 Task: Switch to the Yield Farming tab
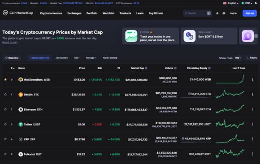coord(110,58)
